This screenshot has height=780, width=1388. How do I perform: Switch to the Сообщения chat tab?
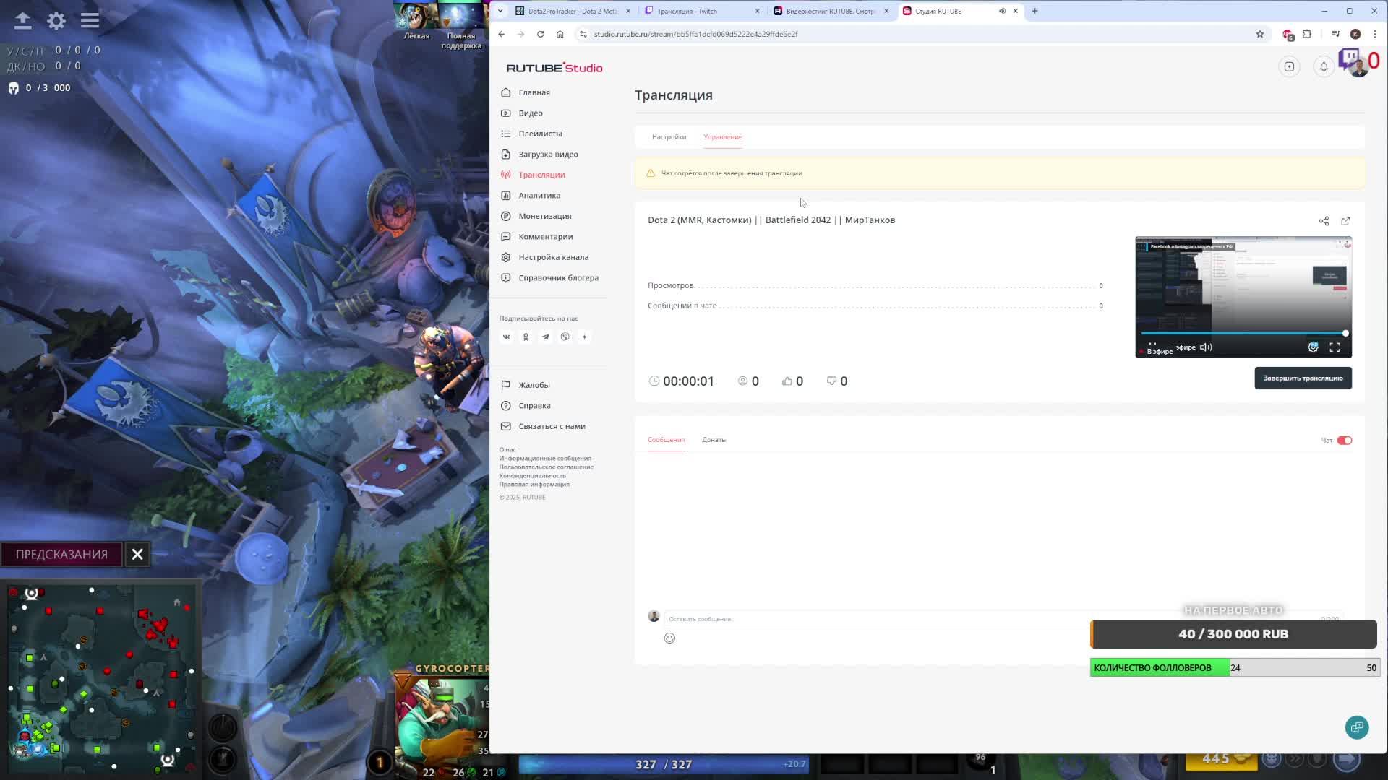666,440
